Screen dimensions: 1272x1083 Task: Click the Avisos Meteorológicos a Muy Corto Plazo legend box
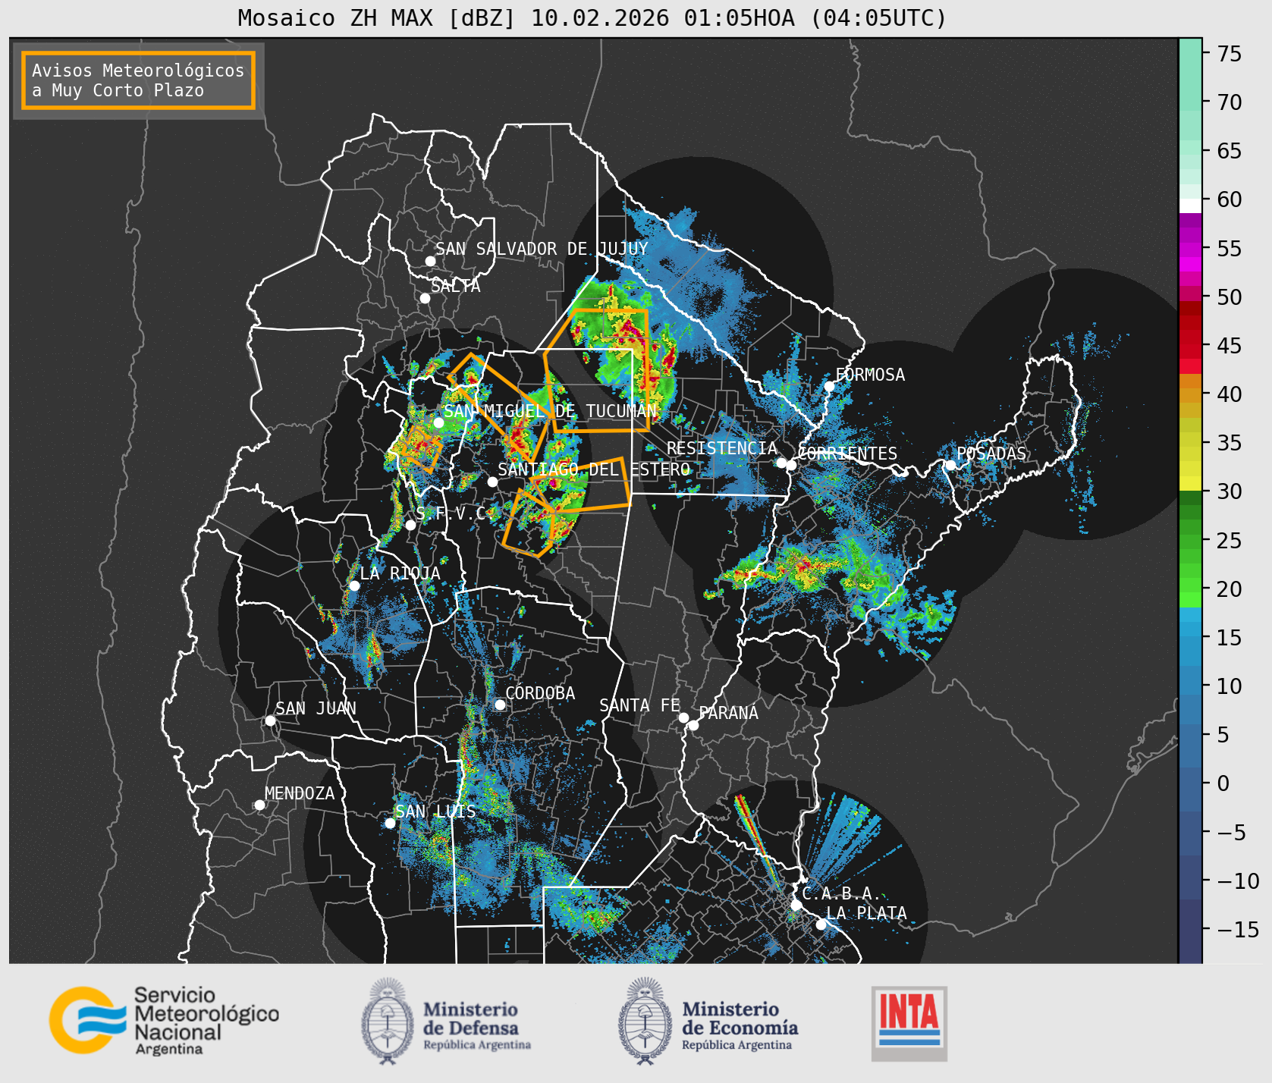[138, 80]
